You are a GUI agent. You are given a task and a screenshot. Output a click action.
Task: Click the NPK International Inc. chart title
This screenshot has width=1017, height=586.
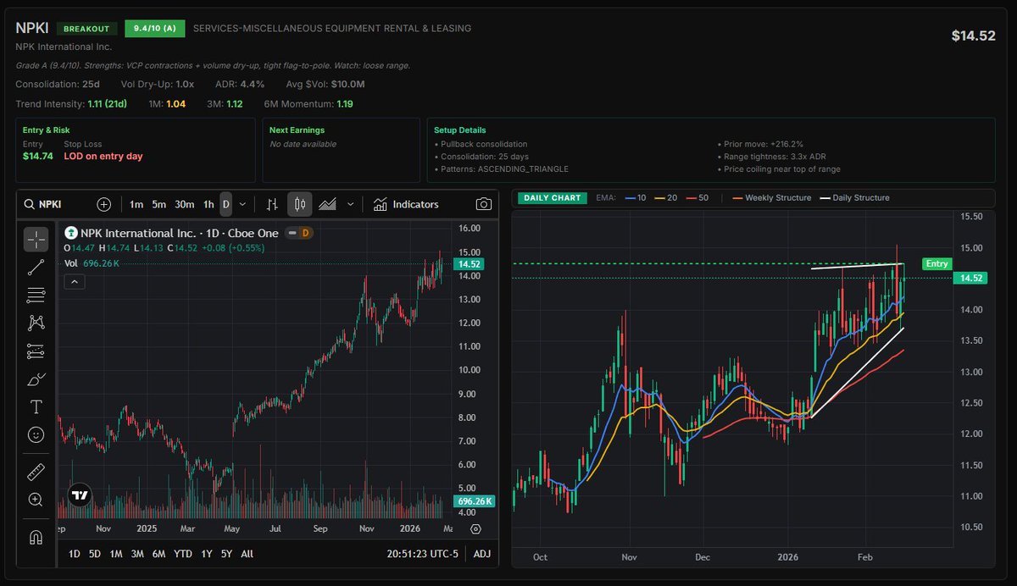180,233
